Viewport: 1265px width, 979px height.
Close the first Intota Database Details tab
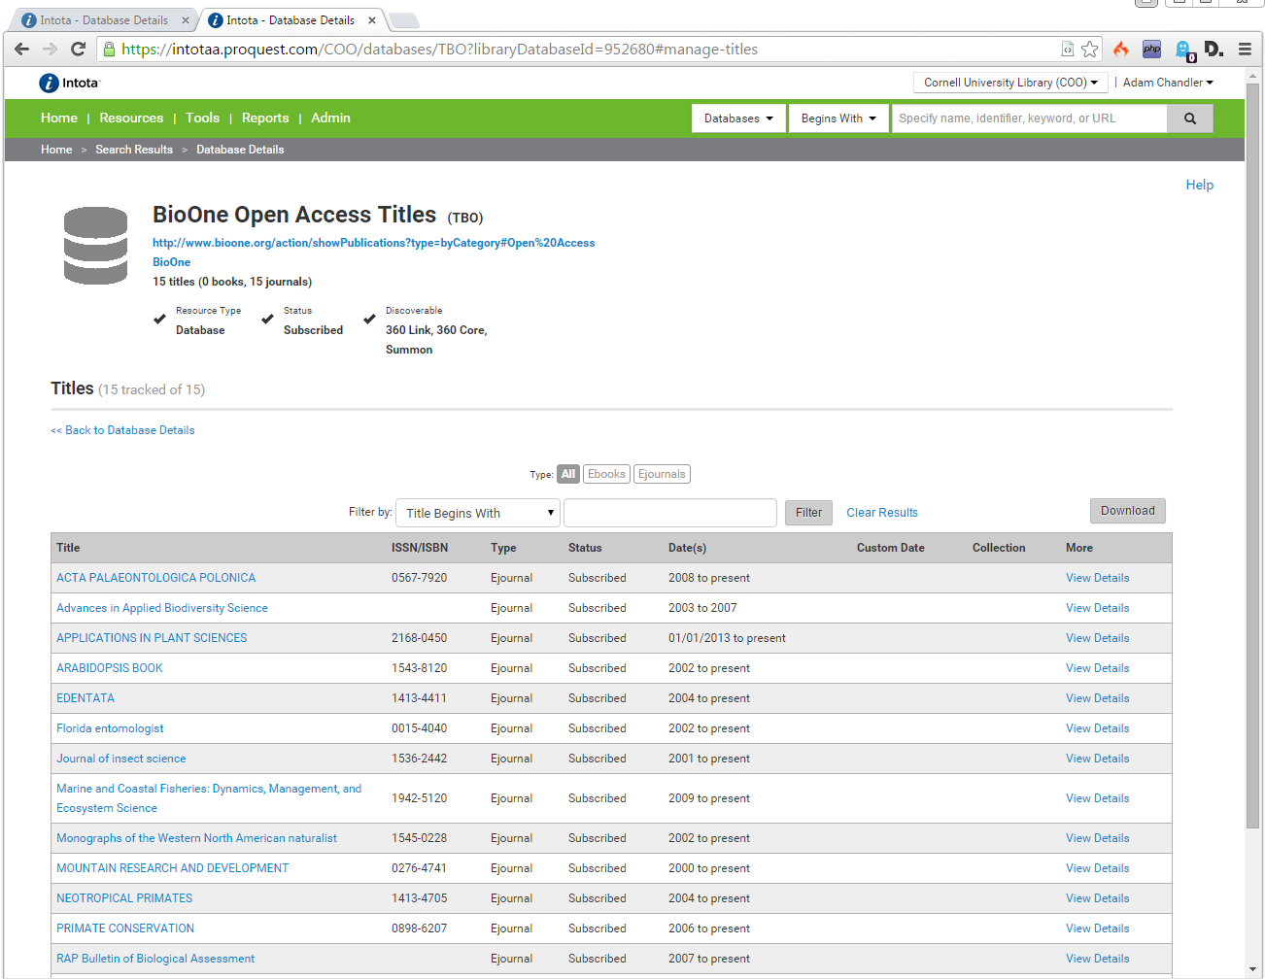point(186,20)
